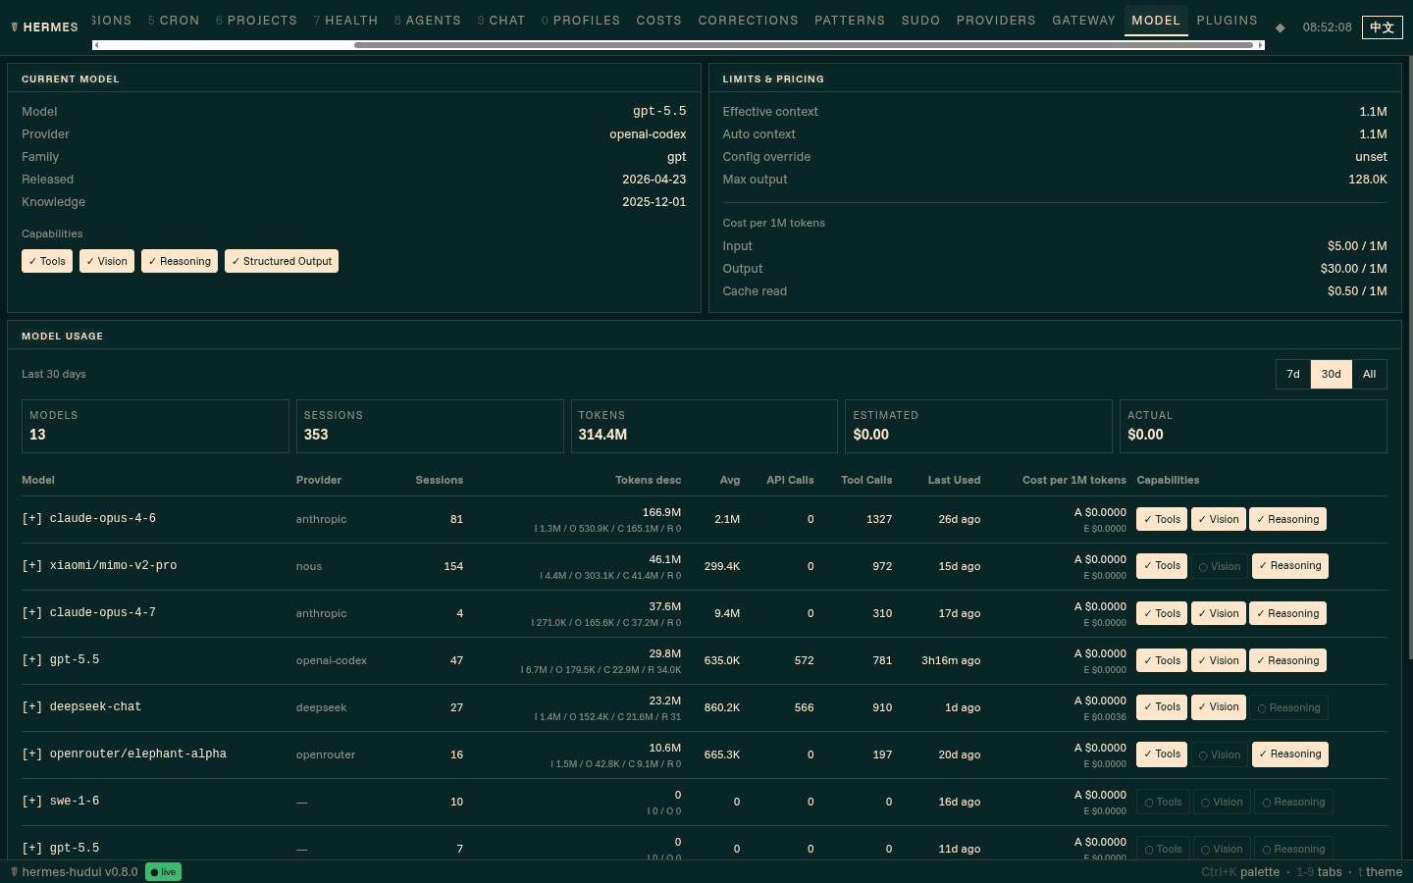This screenshot has height=883, width=1413.
Task: Click the Provider column header
Action: [319, 480]
